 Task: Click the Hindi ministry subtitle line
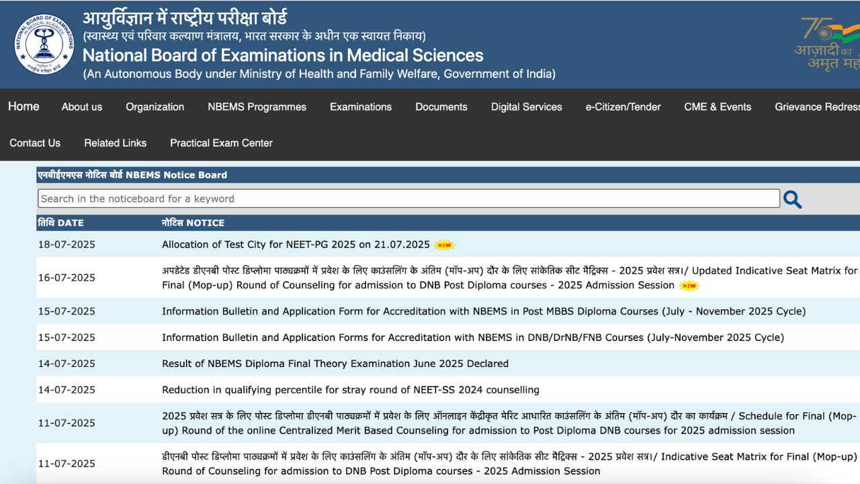tap(254, 36)
